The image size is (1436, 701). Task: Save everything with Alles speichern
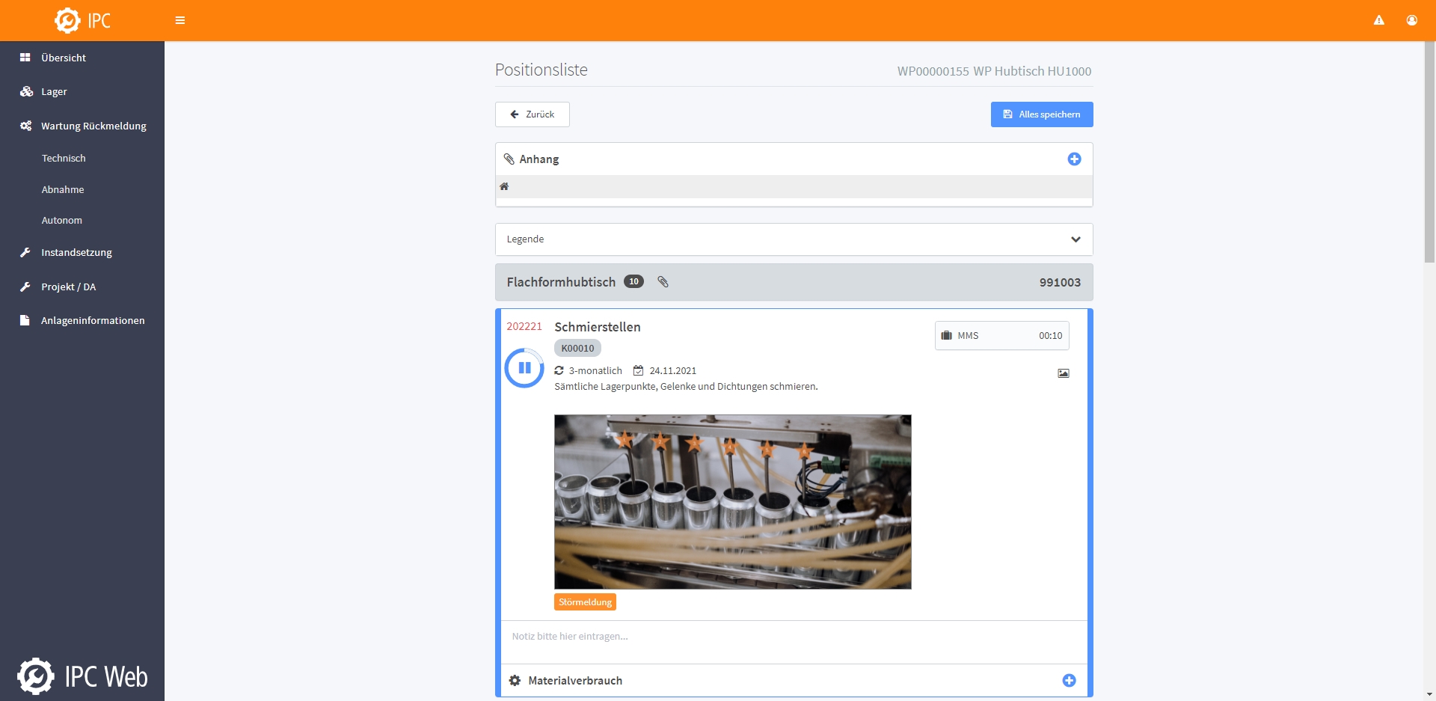1041,114
